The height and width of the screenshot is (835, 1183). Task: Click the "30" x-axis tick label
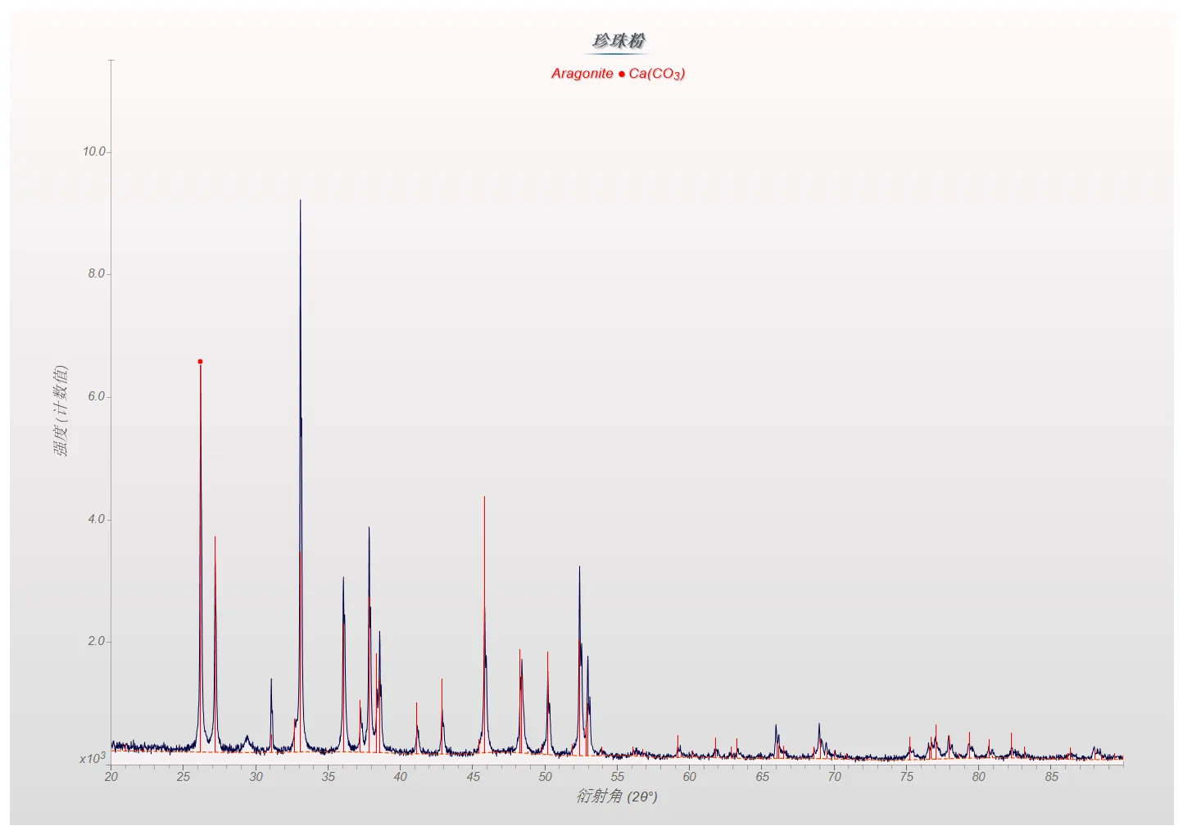point(256,776)
